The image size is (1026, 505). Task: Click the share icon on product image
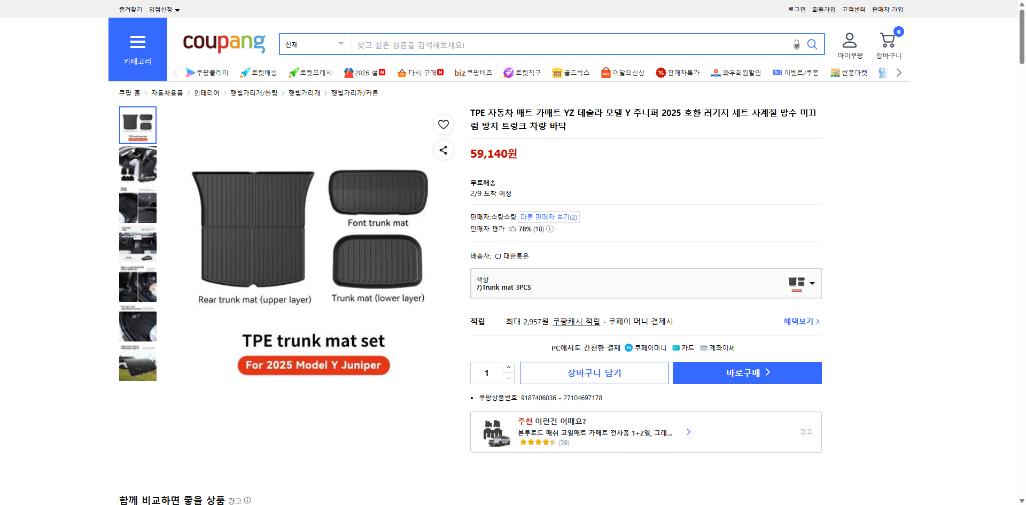pos(443,150)
